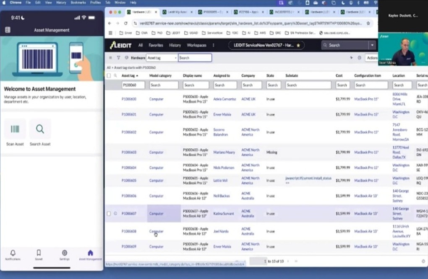Open Saved bookmark in mobile app
The height and width of the screenshot is (279, 428).
pyautogui.click(x=39, y=253)
